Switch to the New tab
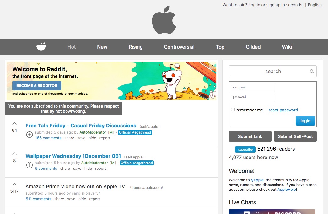Screen dimensions: 328x214 pyautogui.click(x=102, y=47)
